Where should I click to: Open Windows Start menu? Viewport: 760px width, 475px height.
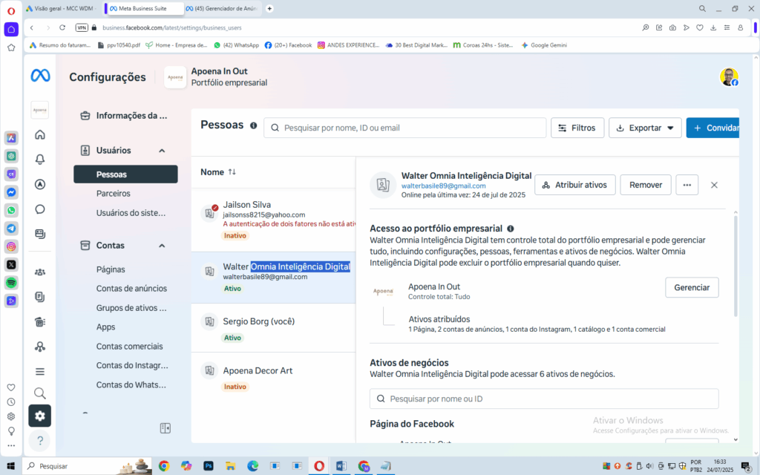tap(10, 466)
